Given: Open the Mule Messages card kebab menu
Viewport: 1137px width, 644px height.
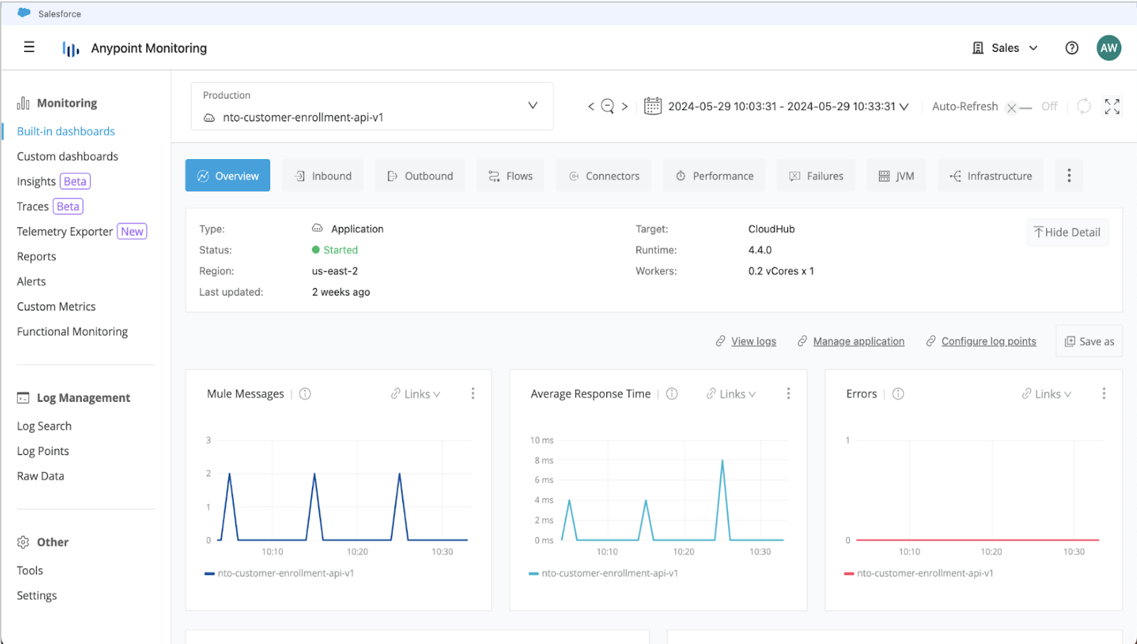Looking at the screenshot, I should [x=473, y=393].
